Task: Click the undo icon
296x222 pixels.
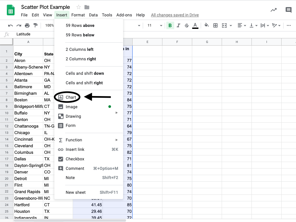Action: click(x=10, y=25)
